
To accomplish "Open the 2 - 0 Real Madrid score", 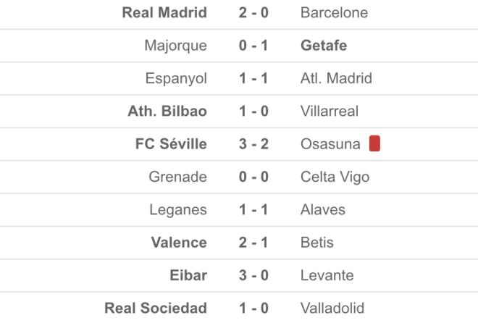I will point(253,12).
